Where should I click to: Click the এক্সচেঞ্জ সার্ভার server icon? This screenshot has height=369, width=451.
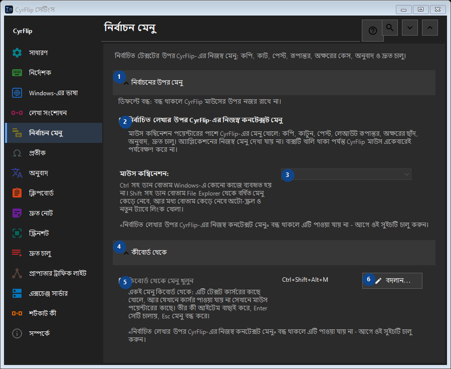tap(17, 293)
